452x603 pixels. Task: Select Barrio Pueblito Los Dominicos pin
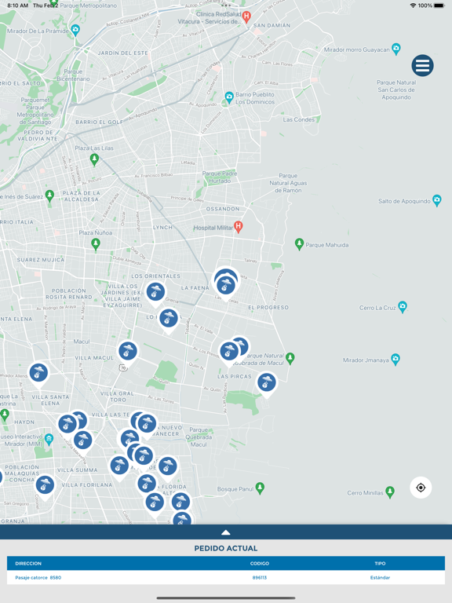[x=229, y=97]
